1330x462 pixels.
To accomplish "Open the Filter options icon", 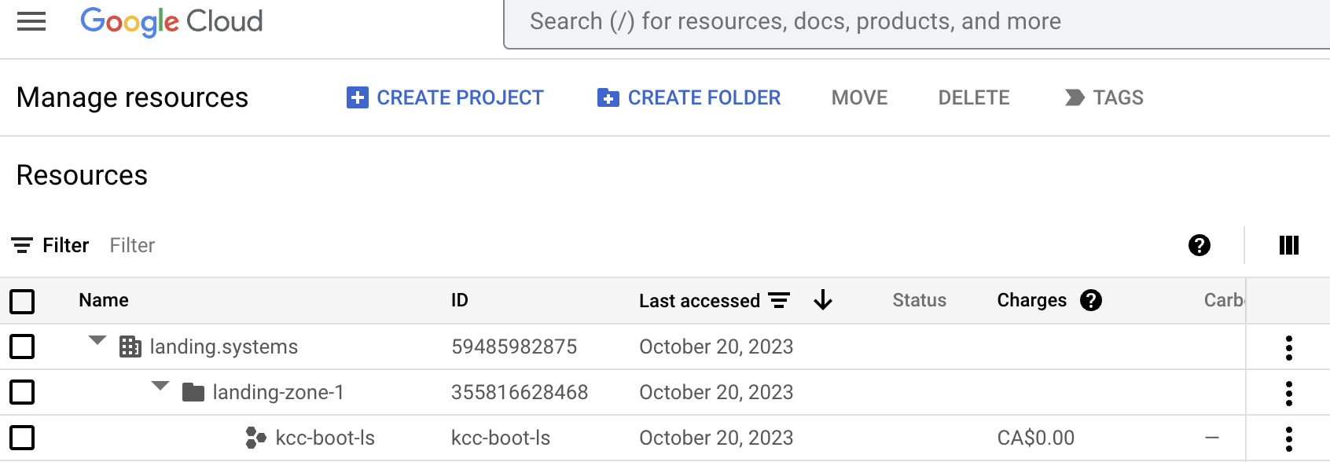I will [x=23, y=245].
